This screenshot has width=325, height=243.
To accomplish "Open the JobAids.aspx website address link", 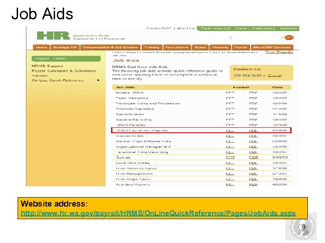I will coord(158,213).
